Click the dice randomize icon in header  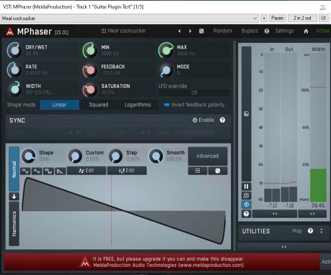pyautogui.click(x=201, y=31)
